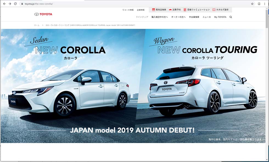Click the ホーム breadcrumb link
The image size is (269, 162).
[37, 25]
